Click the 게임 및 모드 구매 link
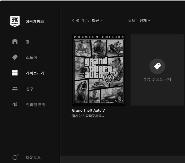The height and width of the screenshot is (163, 185). click(x=157, y=79)
